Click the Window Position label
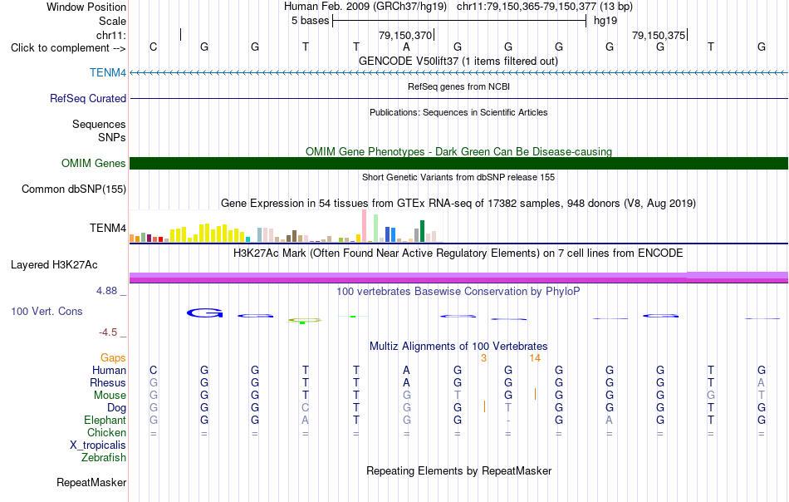The height and width of the screenshot is (502, 789). coord(86,7)
